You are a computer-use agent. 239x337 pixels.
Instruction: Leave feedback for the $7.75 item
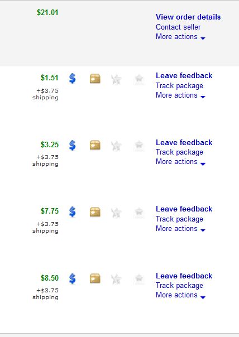pyautogui.click(x=184, y=209)
